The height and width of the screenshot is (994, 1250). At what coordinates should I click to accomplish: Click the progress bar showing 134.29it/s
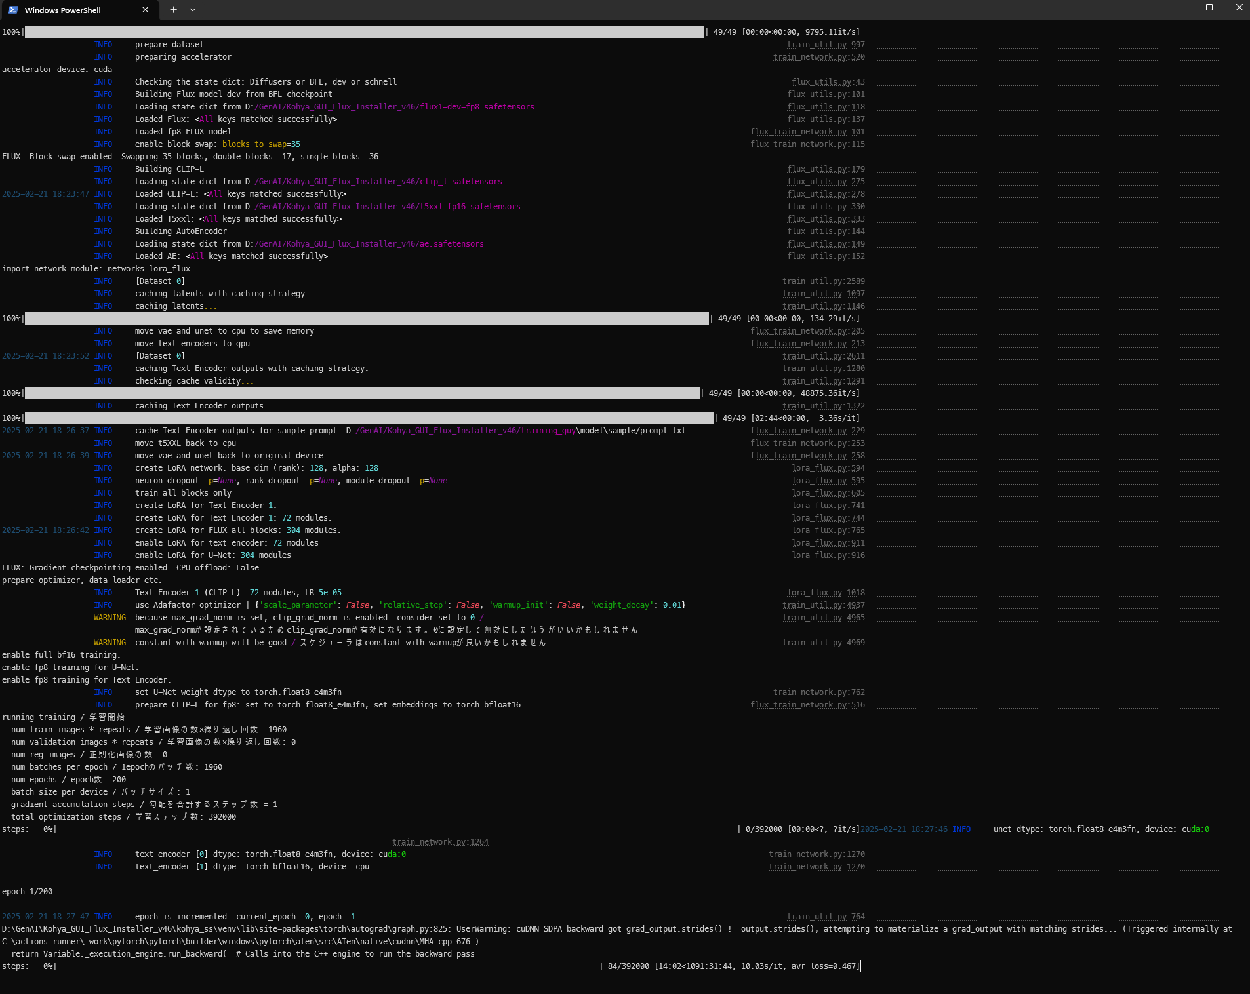pos(367,319)
